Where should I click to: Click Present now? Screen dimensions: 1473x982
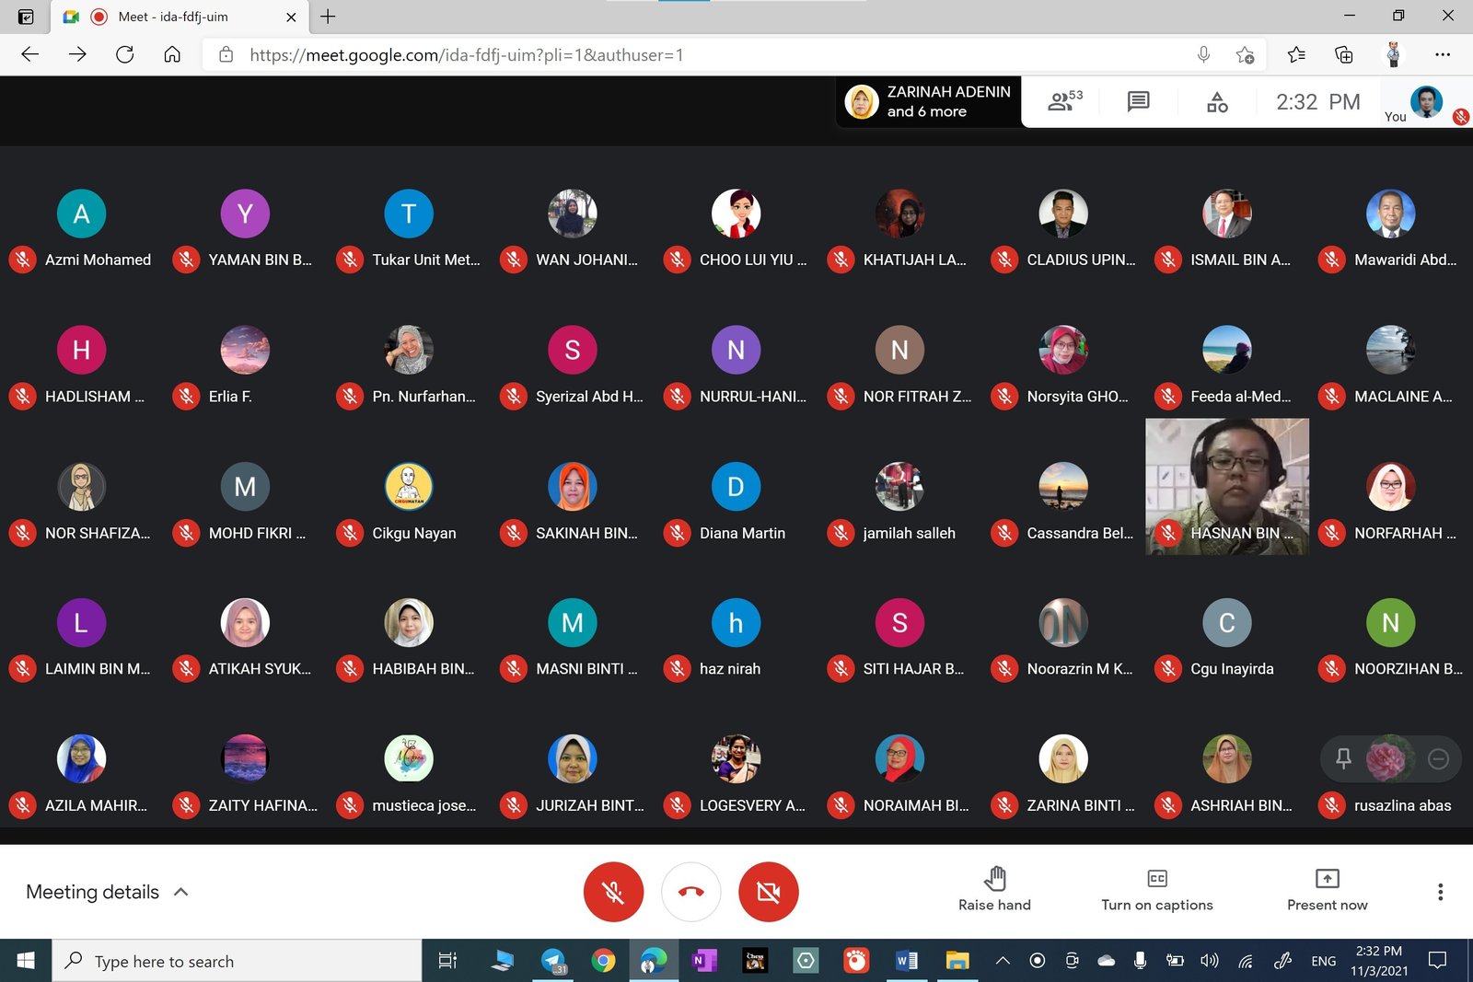point(1328,890)
